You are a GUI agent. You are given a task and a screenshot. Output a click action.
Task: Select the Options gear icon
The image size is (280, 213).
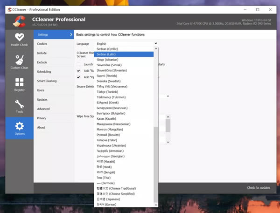click(x=19, y=128)
